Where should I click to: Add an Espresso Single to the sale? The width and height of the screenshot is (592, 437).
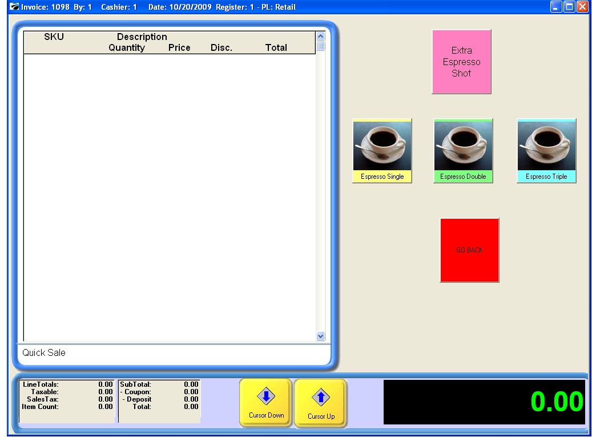pos(382,151)
